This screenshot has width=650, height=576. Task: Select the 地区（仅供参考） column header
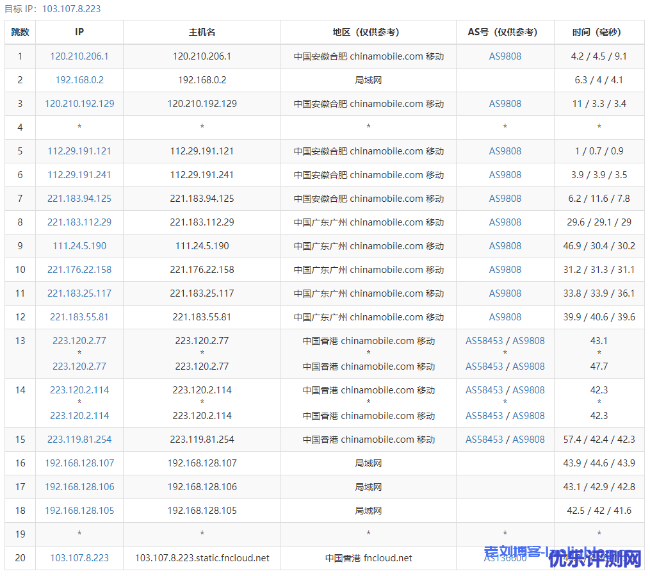368,32
